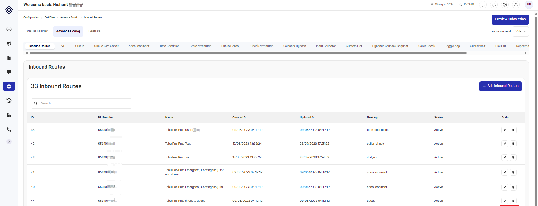538x206 pixels.
Task: Edit inbound route ID 42
Action: tap(505, 144)
